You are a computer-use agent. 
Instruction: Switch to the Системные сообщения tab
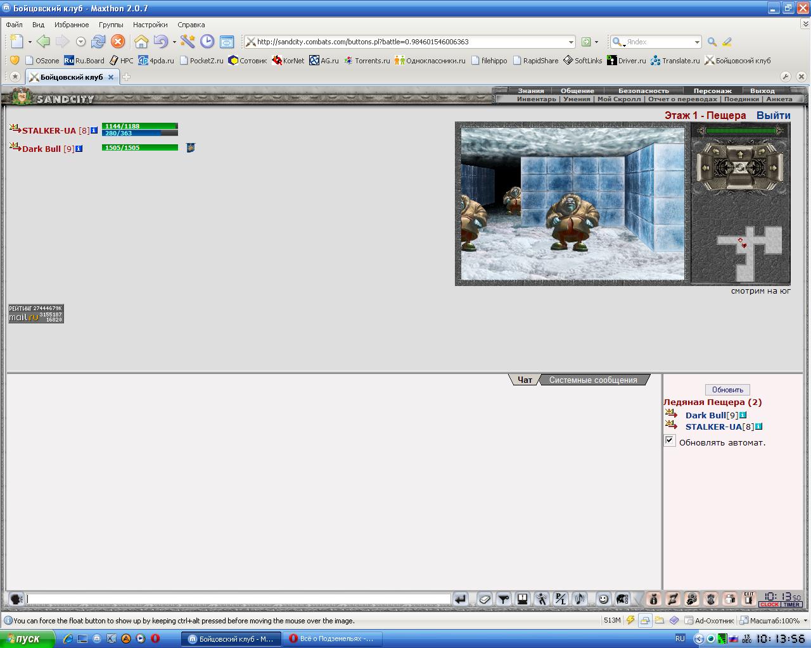pos(593,380)
